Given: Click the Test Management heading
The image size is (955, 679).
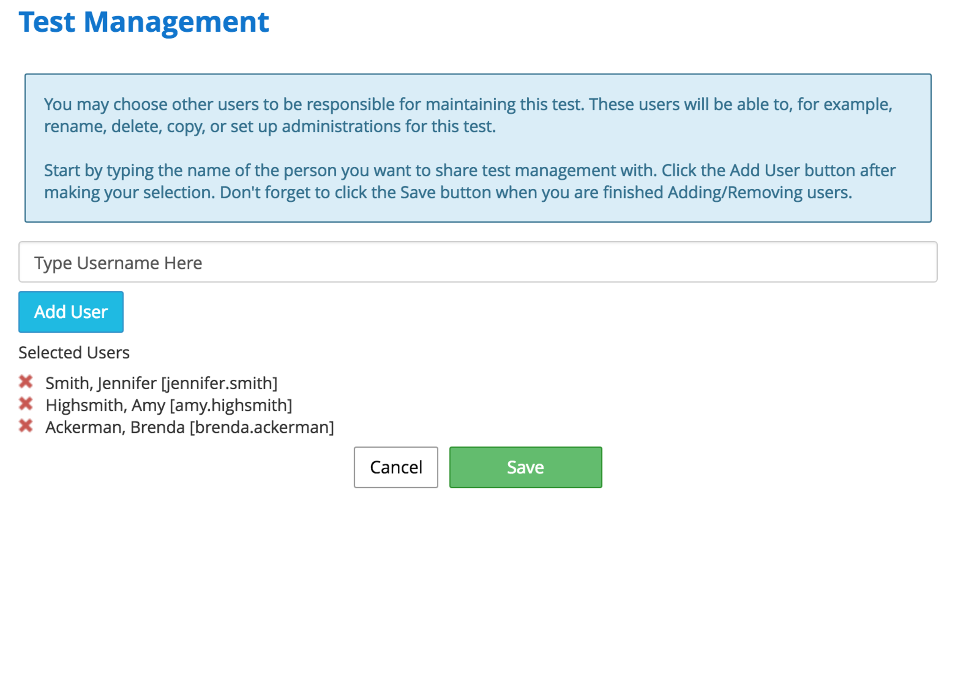Looking at the screenshot, I should [144, 22].
